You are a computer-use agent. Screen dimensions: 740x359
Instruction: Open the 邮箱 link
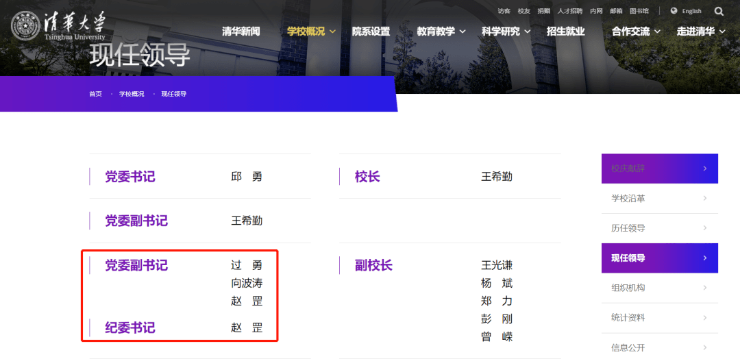(616, 12)
